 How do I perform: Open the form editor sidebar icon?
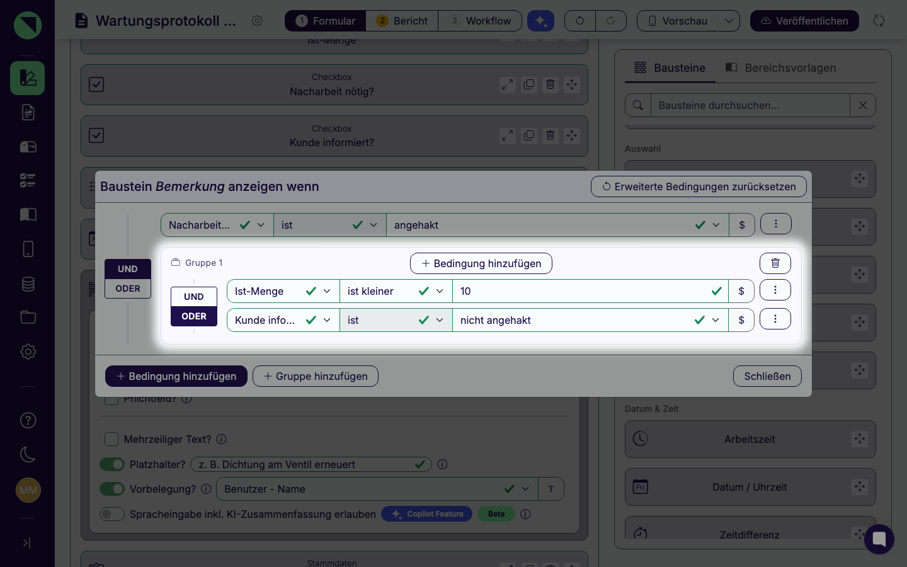click(x=27, y=78)
